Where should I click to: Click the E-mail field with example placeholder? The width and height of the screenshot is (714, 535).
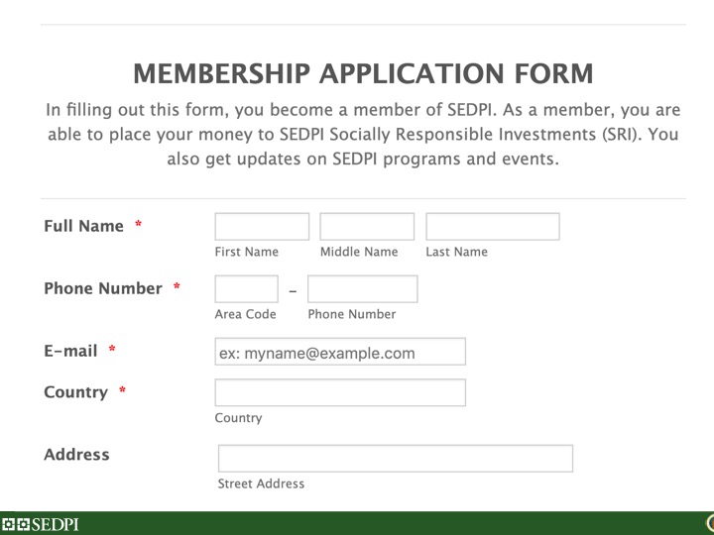[340, 353]
